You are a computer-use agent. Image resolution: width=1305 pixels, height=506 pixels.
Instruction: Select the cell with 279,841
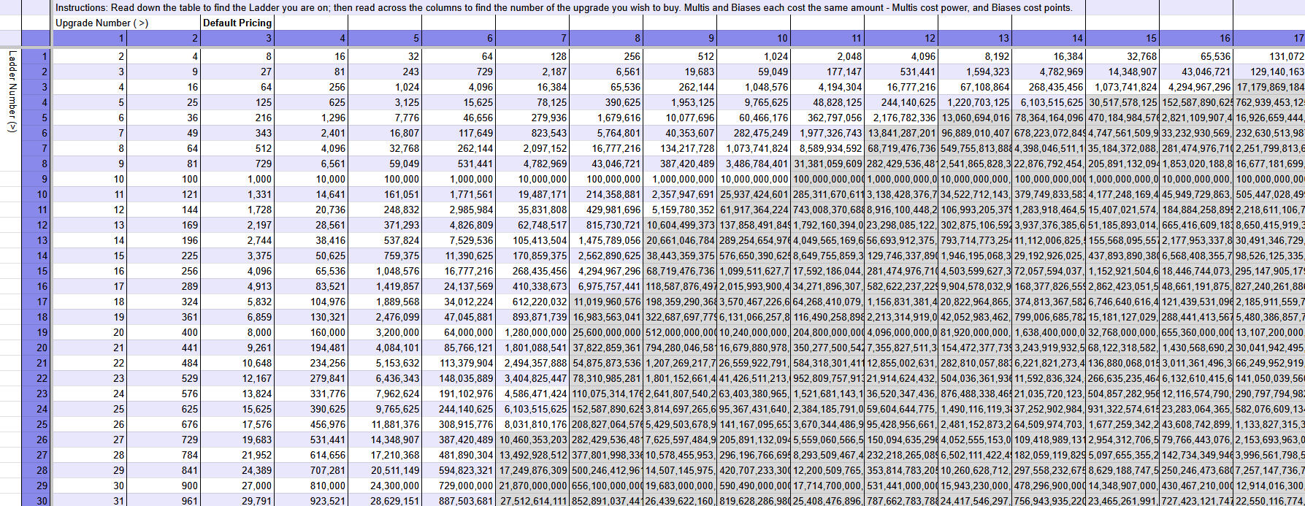311,378
